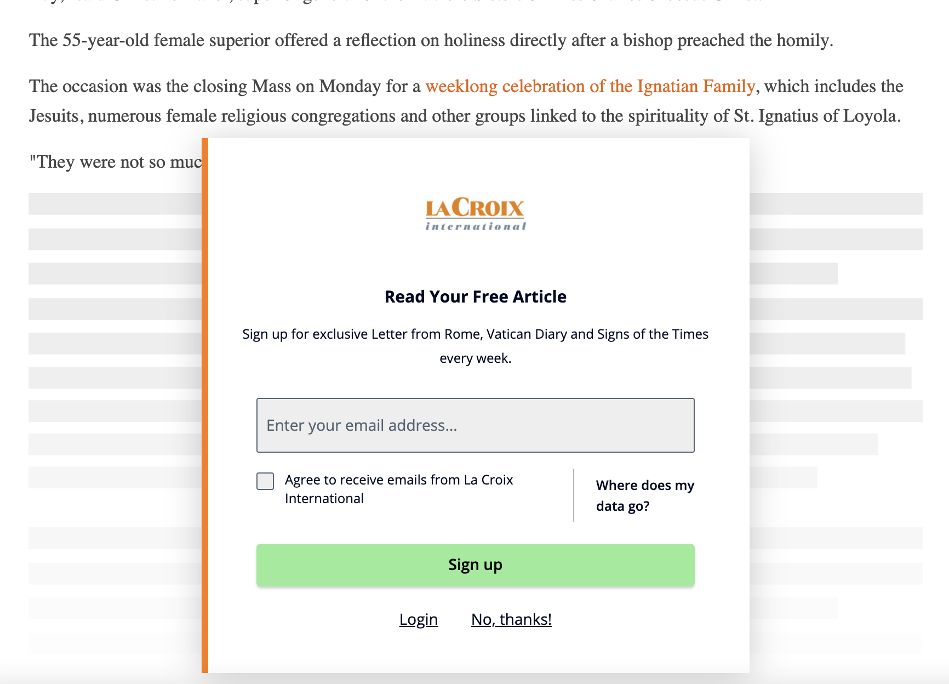Click the green Sign up button
The width and height of the screenshot is (949, 684).
[x=474, y=565]
